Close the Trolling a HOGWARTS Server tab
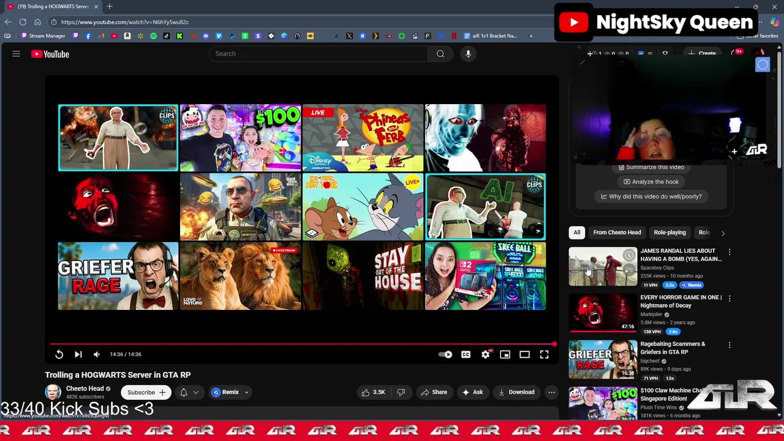This screenshot has width=784, height=441. click(96, 6)
